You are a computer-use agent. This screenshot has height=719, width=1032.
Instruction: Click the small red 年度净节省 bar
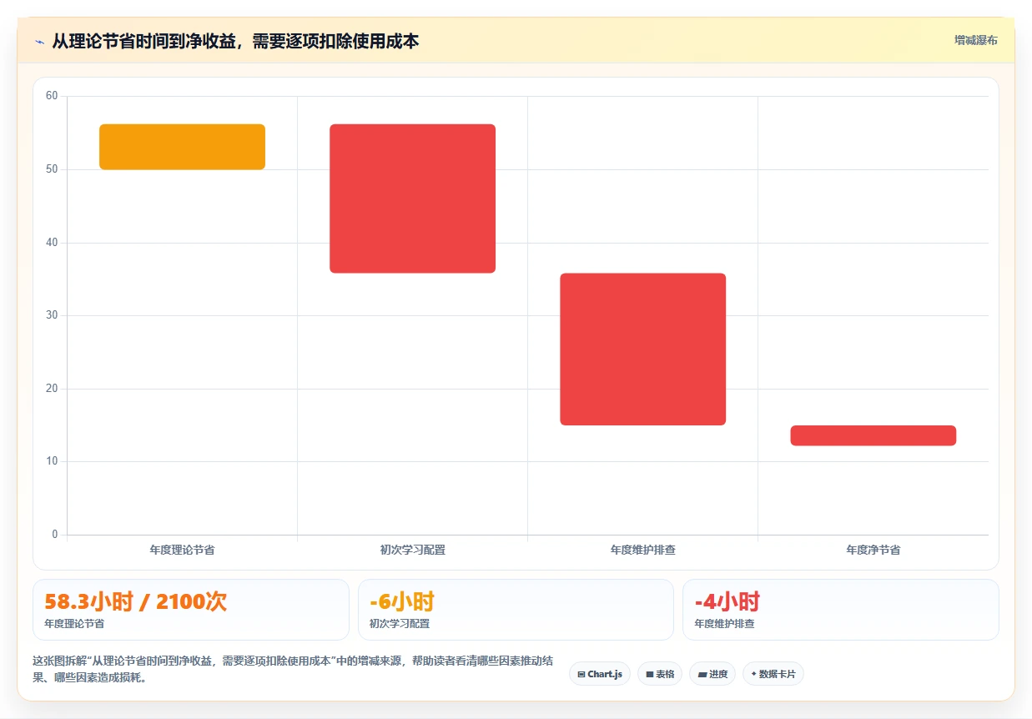(x=873, y=435)
